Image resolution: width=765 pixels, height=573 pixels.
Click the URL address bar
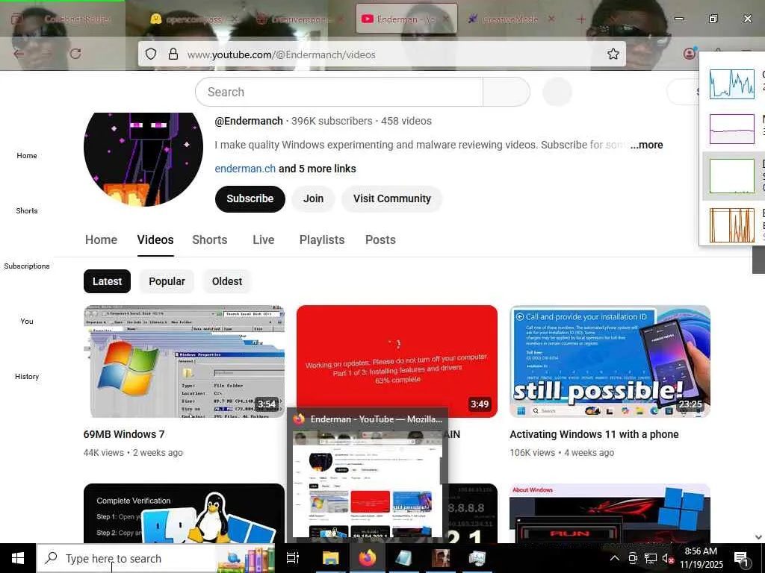pyautogui.click(x=382, y=54)
